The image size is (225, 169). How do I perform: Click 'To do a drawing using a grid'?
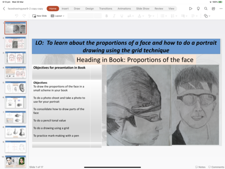pyautogui.click(x=51, y=128)
